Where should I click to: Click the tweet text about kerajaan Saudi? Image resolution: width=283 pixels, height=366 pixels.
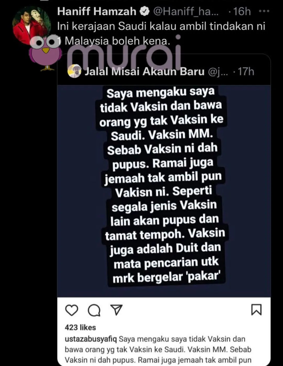tap(161, 33)
